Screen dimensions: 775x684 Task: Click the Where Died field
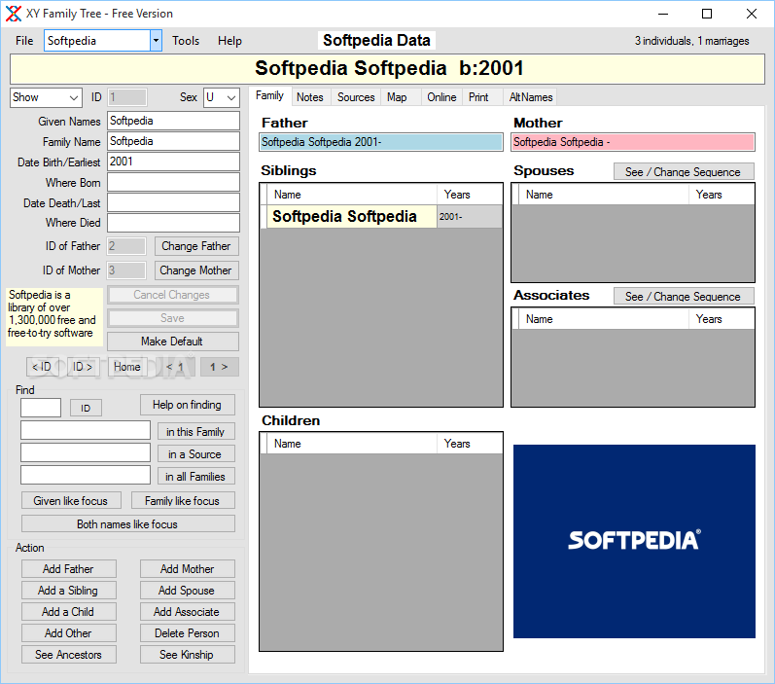(173, 223)
